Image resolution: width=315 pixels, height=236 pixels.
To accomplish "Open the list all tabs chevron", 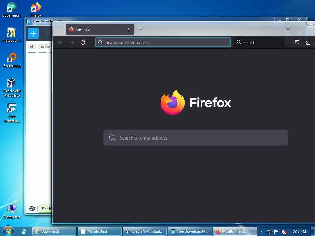I will pyautogui.click(x=288, y=29).
